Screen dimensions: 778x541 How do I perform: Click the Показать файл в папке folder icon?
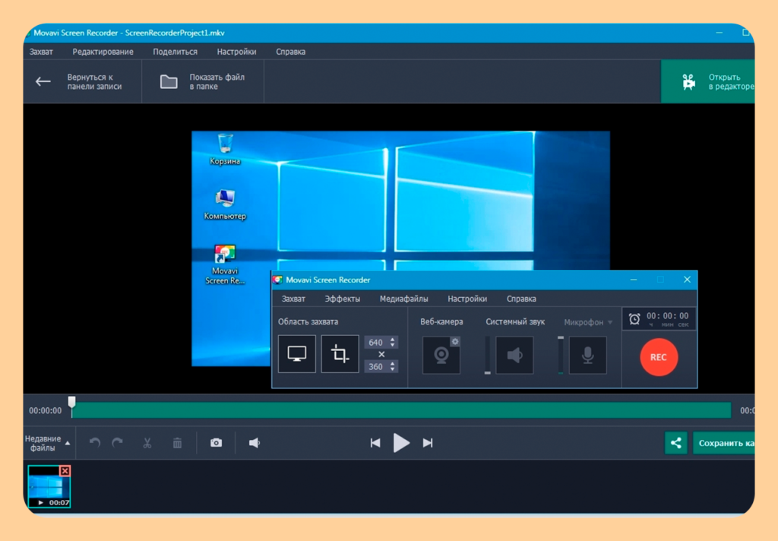click(169, 81)
